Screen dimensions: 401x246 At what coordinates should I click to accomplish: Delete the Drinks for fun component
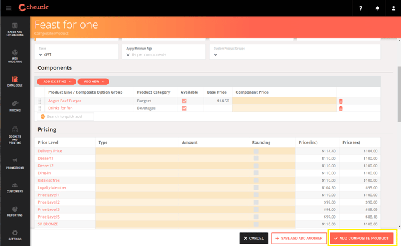(341, 109)
